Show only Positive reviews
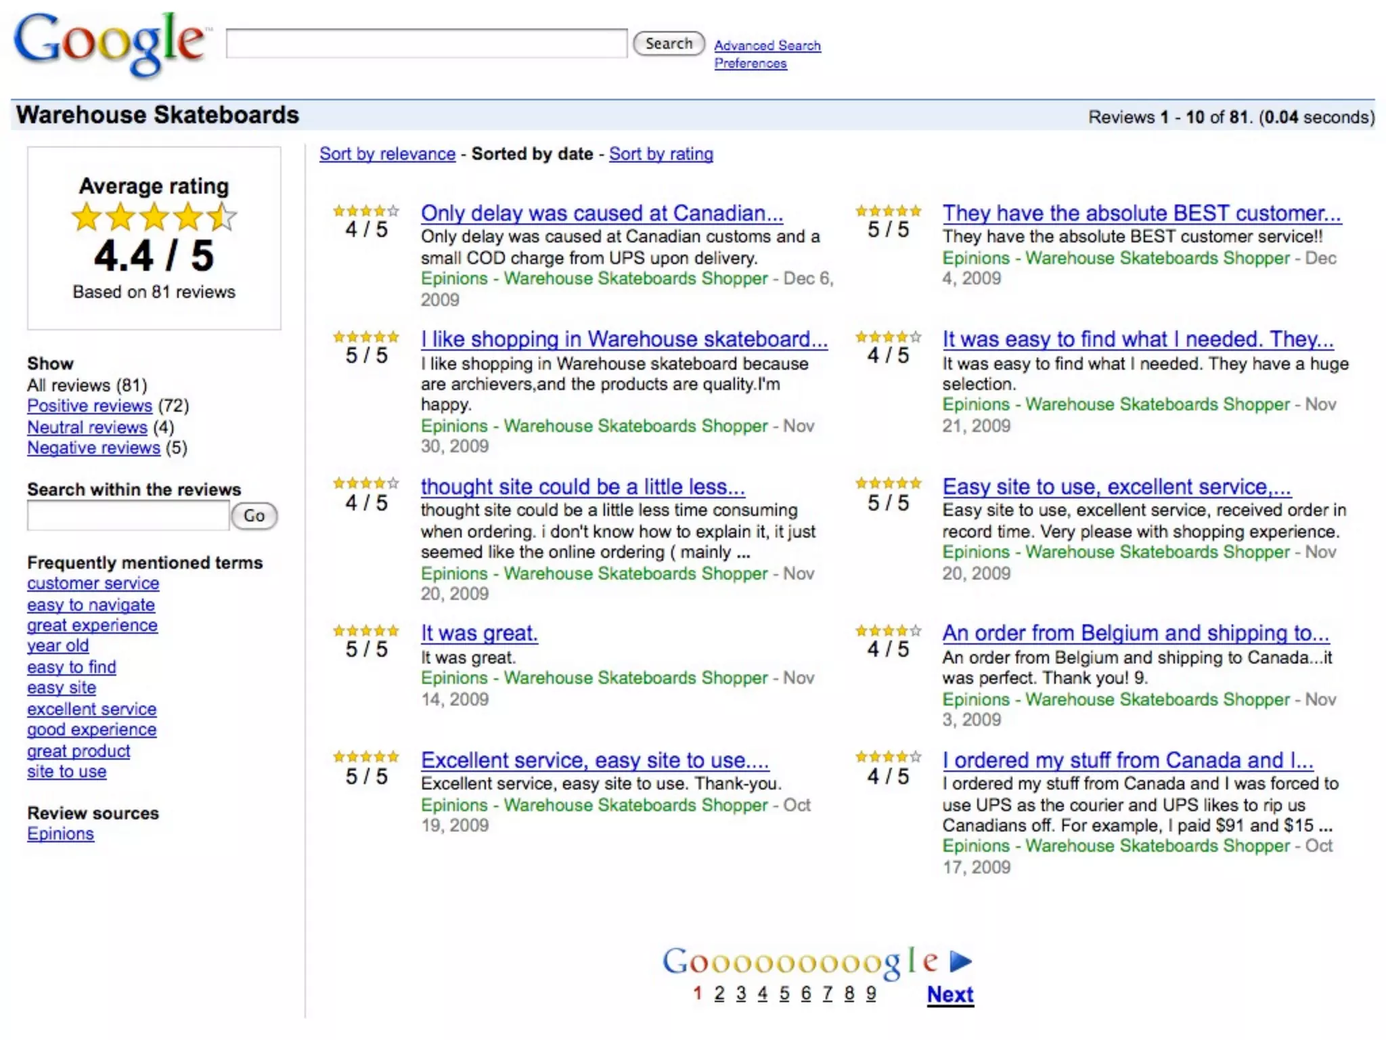This screenshot has height=1040, width=1386. (89, 406)
